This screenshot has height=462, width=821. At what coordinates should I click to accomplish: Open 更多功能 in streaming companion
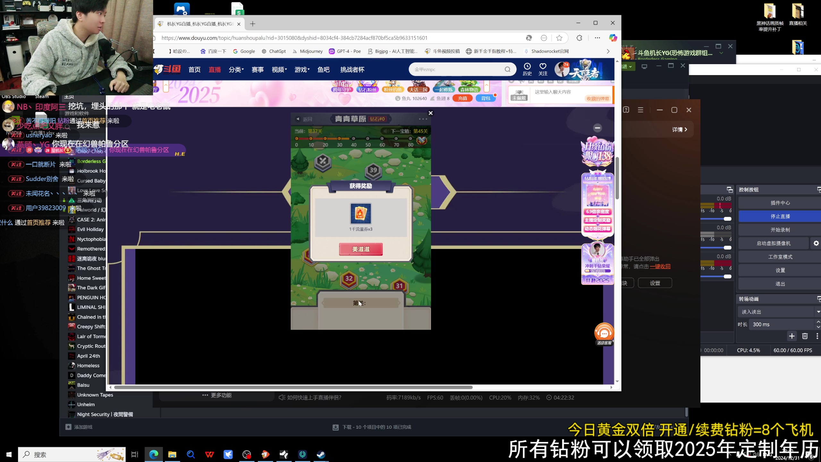[217, 395]
